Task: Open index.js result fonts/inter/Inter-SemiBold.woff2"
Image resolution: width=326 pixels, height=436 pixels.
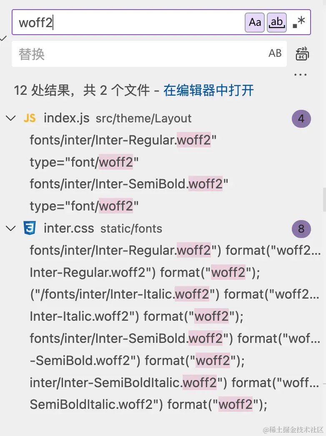Action: pos(129,184)
